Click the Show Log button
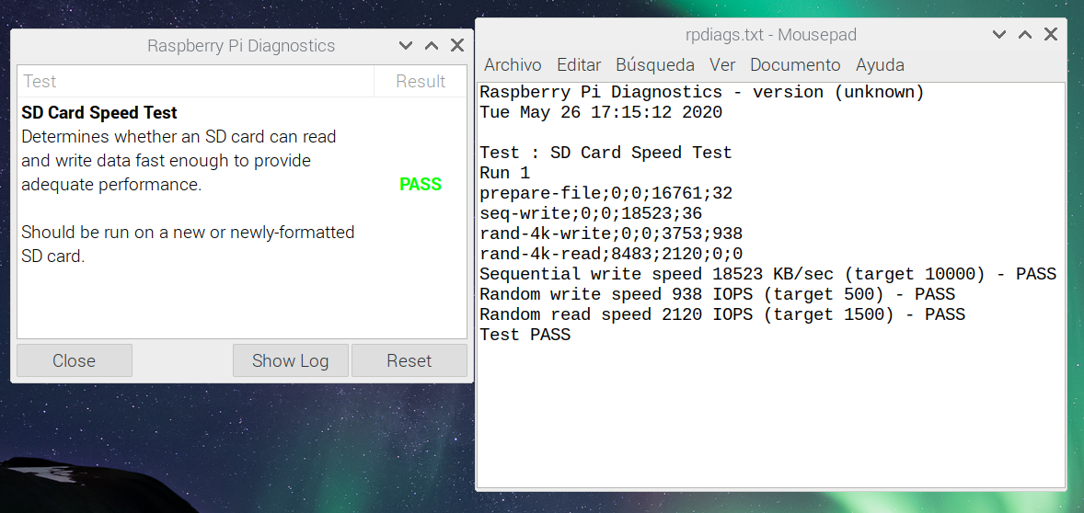This screenshot has height=513, width=1084. coord(291,360)
